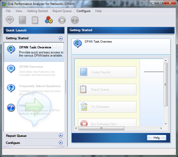Click the Getting Started arrow toolbar icon
The height and width of the screenshot is (157, 178).
coord(10,20)
